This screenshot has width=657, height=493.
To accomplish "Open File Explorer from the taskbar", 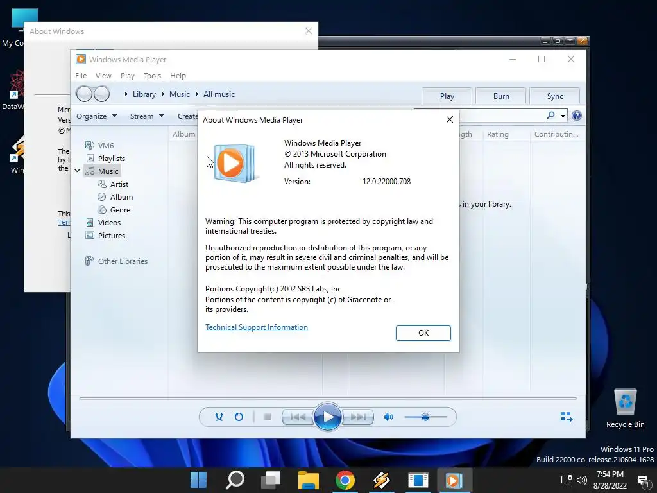I will (x=309, y=480).
